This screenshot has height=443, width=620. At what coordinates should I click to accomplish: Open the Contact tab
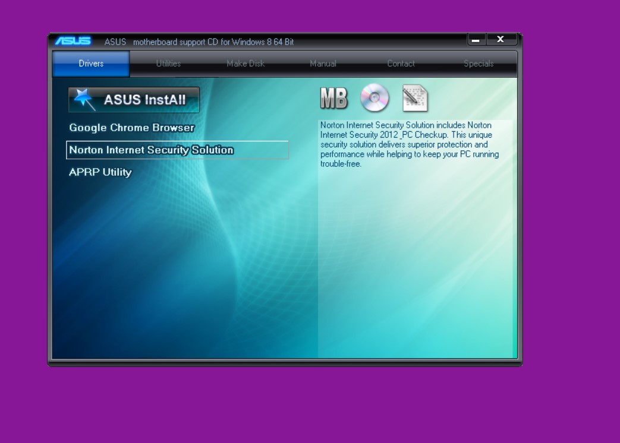click(x=401, y=64)
